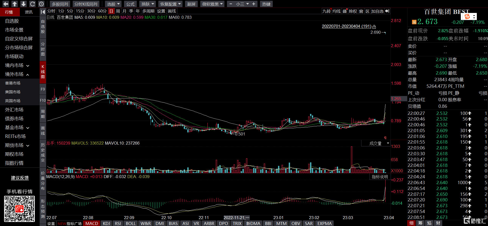The image size is (488, 226).
Task: Click 公式 formula button
Action: point(130,4)
